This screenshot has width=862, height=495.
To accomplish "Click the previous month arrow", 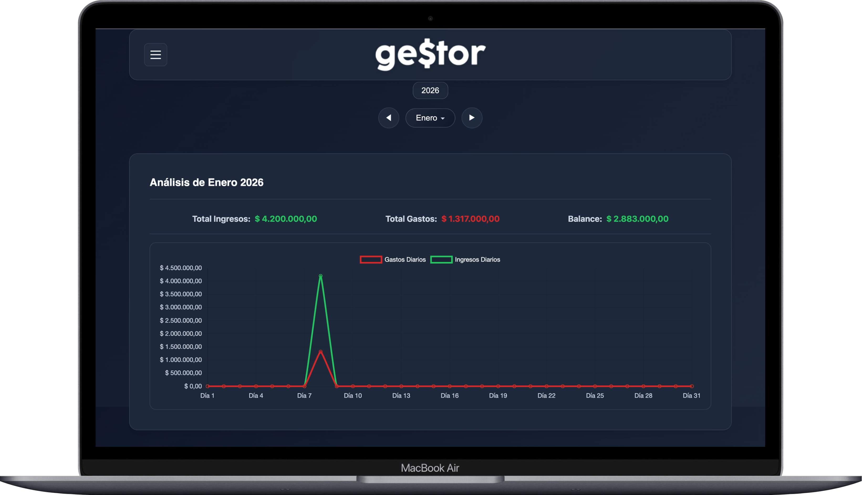I will (x=389, y=118).
